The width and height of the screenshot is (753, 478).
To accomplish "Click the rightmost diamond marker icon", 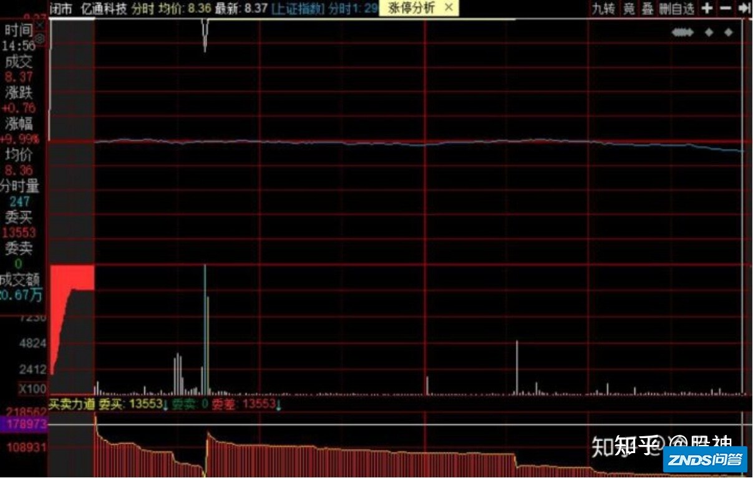I will (x=728, y=32).
